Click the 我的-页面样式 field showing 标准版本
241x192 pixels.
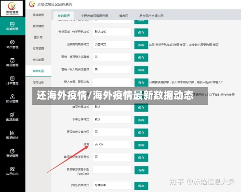coord(112,185)
